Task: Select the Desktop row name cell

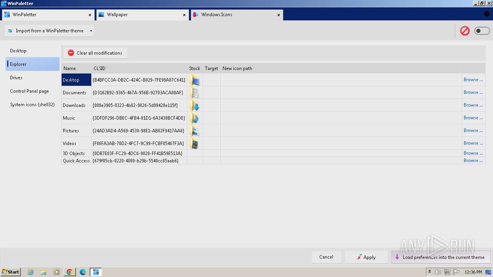Action: point(76,80)
